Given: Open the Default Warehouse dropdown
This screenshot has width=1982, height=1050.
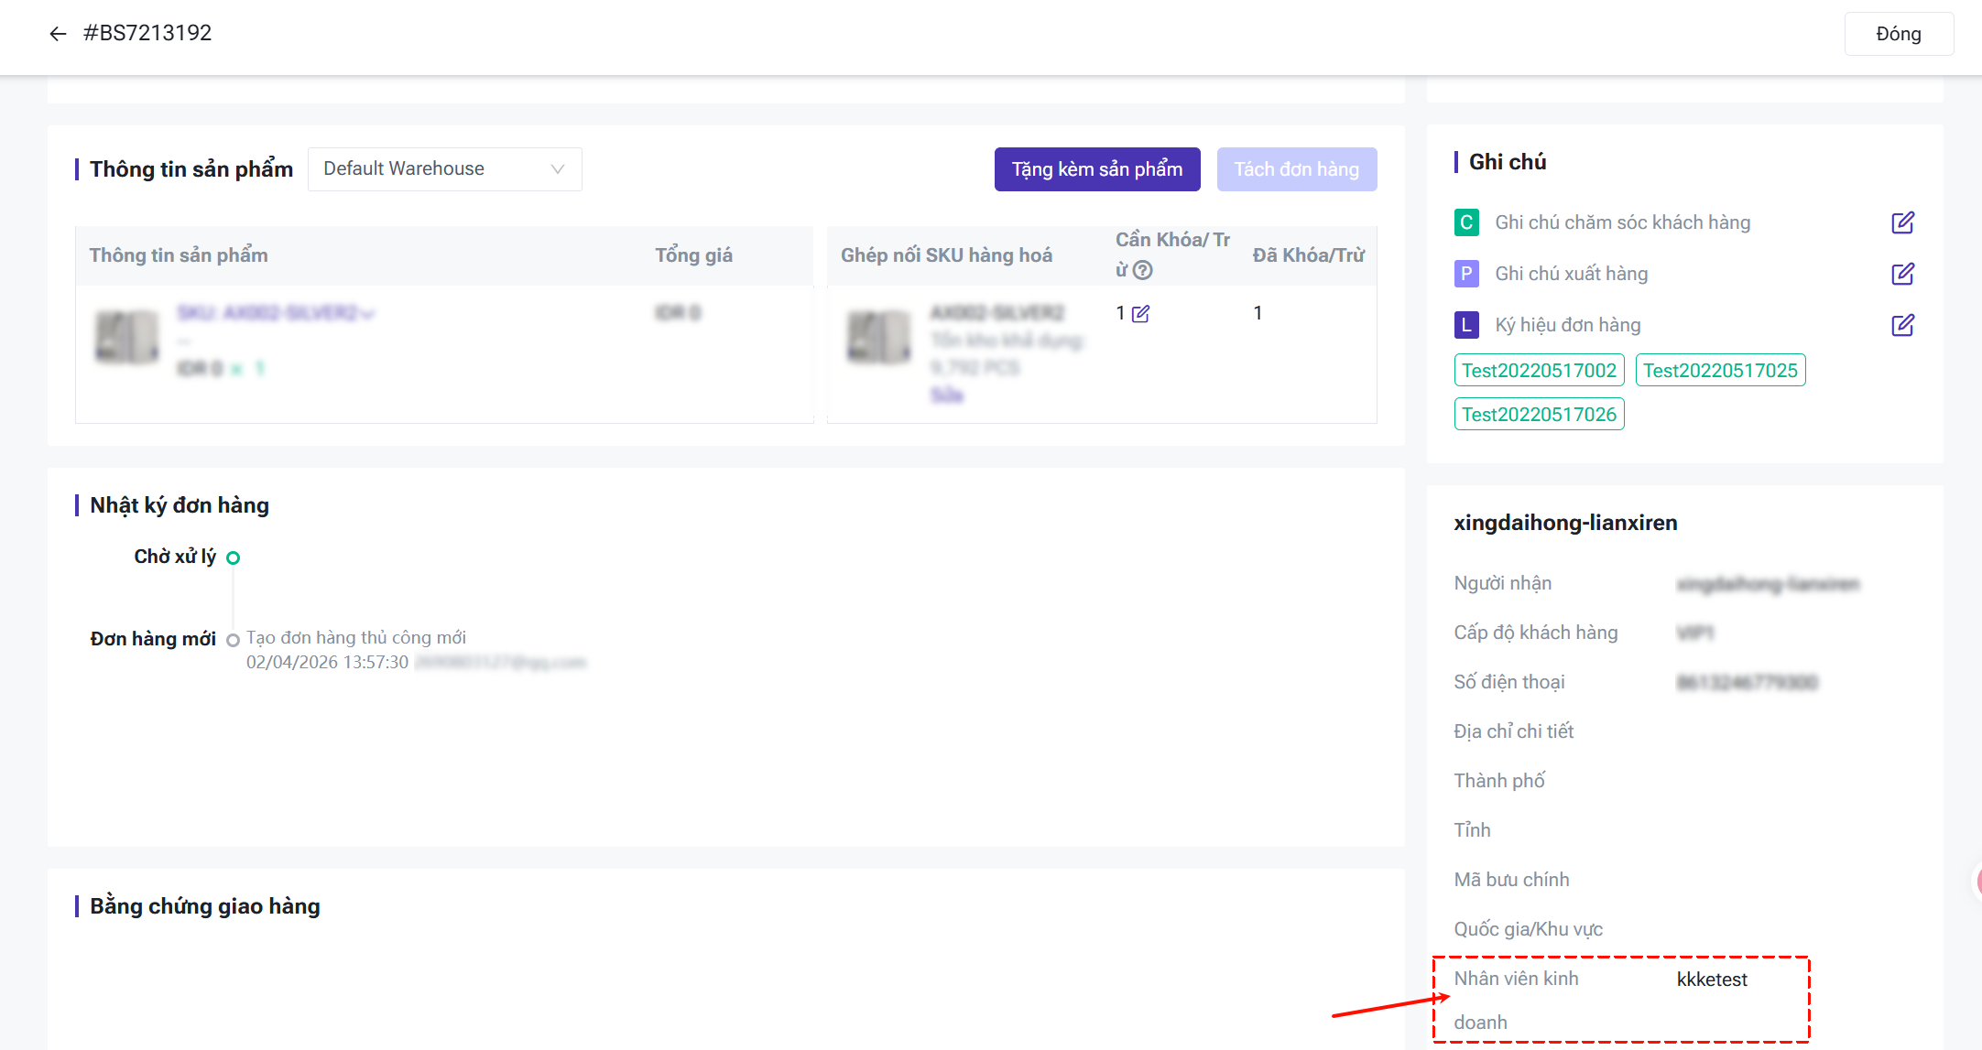Looking at the screenshot, I should point(444,169).
